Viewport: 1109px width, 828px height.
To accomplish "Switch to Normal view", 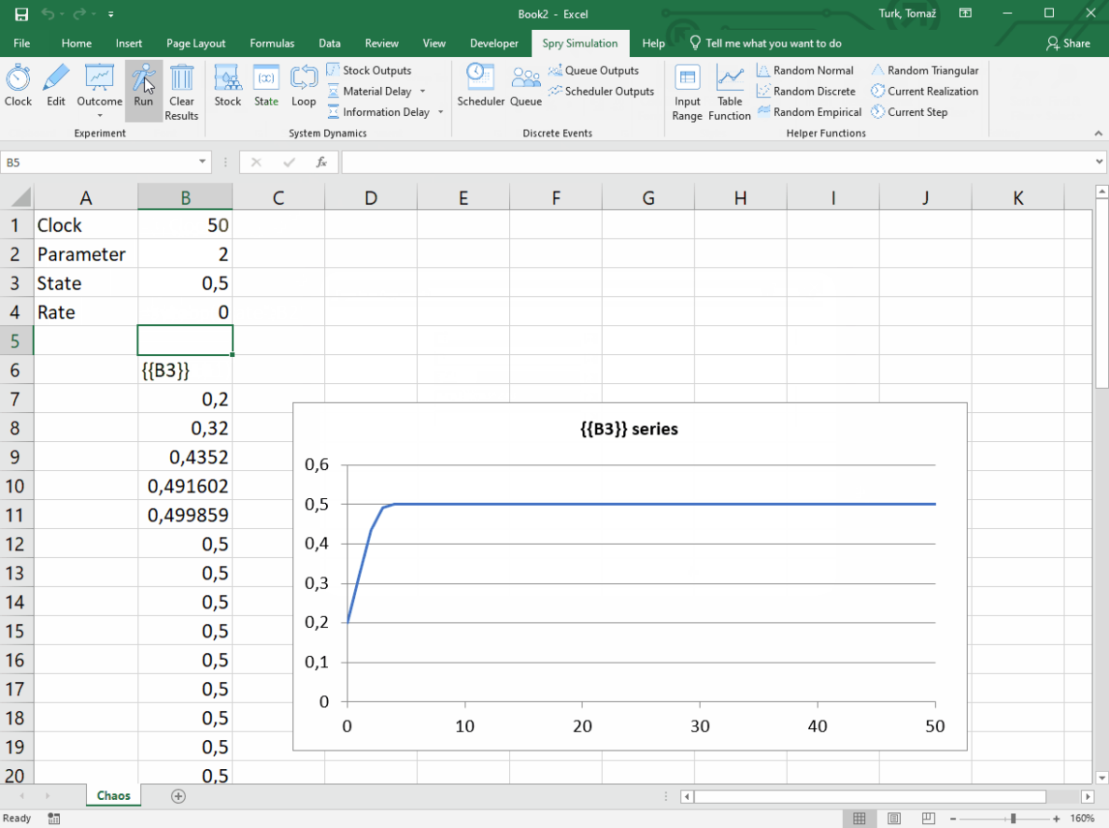I will pos(860,819).
